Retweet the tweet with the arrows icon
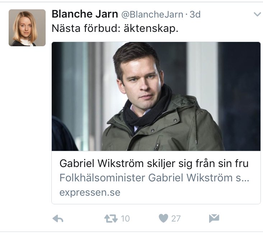263x238 pixels. click(111, 219)
